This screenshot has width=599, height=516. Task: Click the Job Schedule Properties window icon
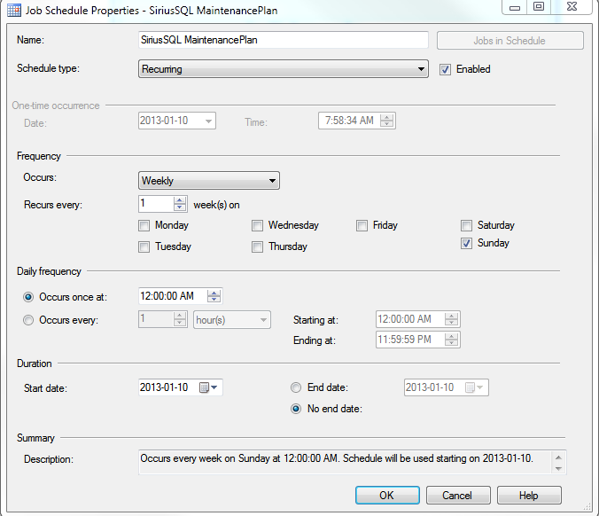[14, 11]
